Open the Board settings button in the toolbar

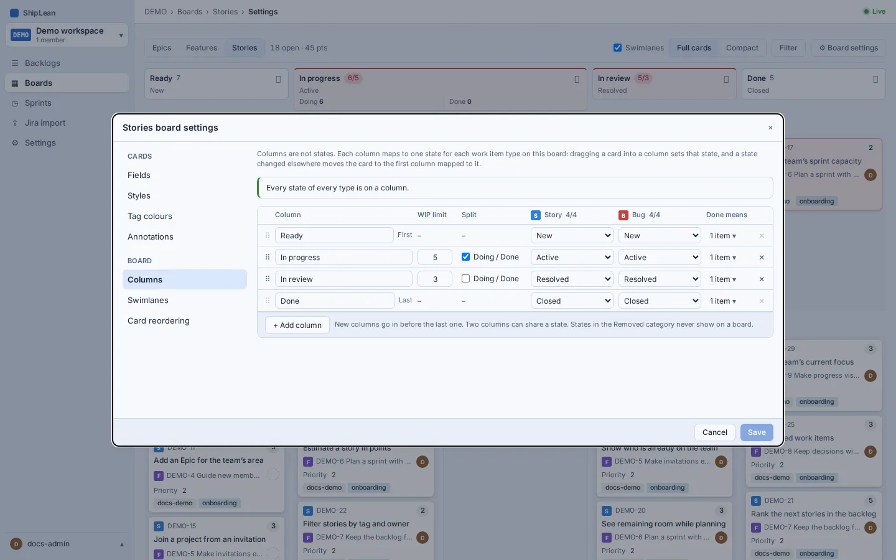848,48
